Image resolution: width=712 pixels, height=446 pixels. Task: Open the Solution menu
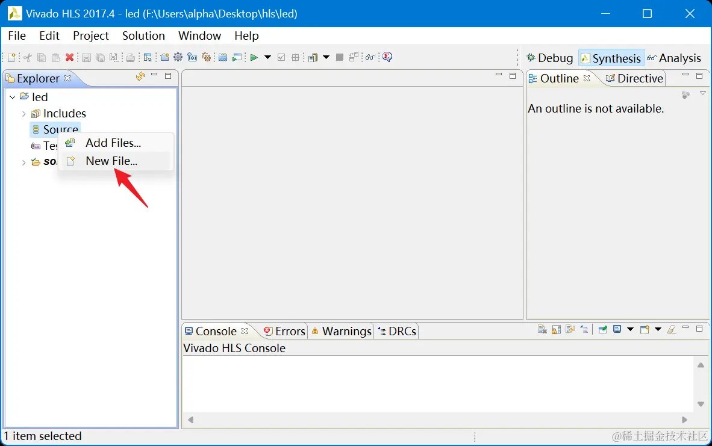pyautogui.click(x=143, y=36)
